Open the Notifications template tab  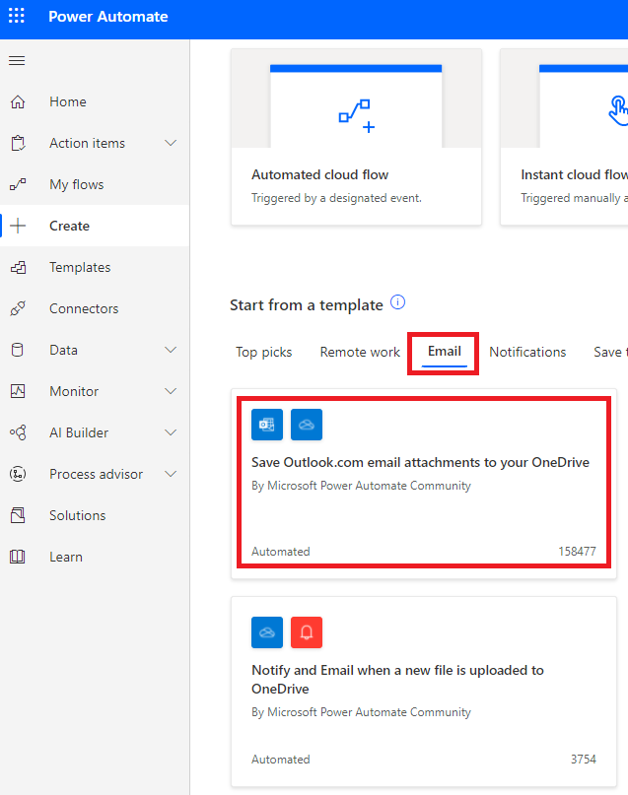(x=527, y=352)
